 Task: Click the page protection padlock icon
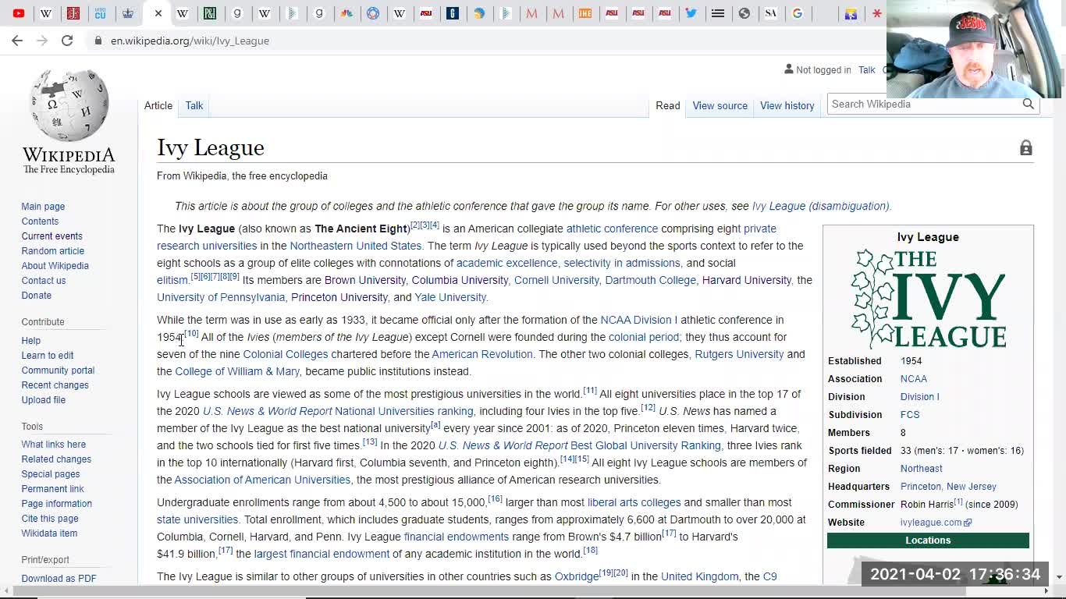[x=1026, y=148]
